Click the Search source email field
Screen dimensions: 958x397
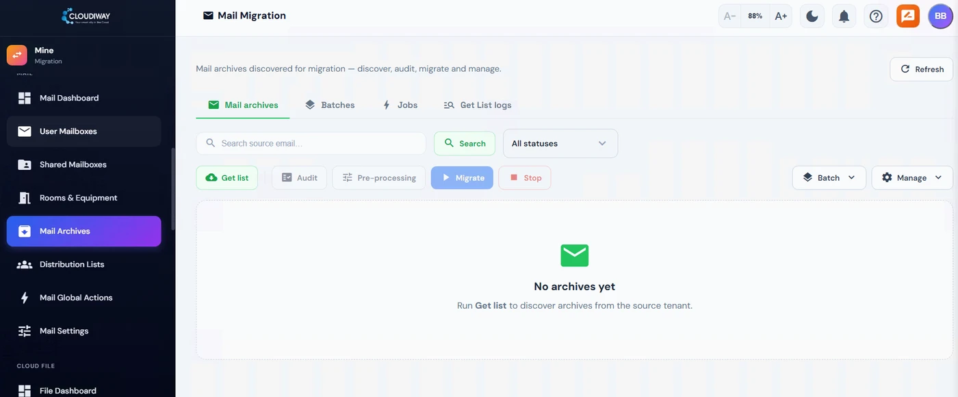tap(311, 143)
